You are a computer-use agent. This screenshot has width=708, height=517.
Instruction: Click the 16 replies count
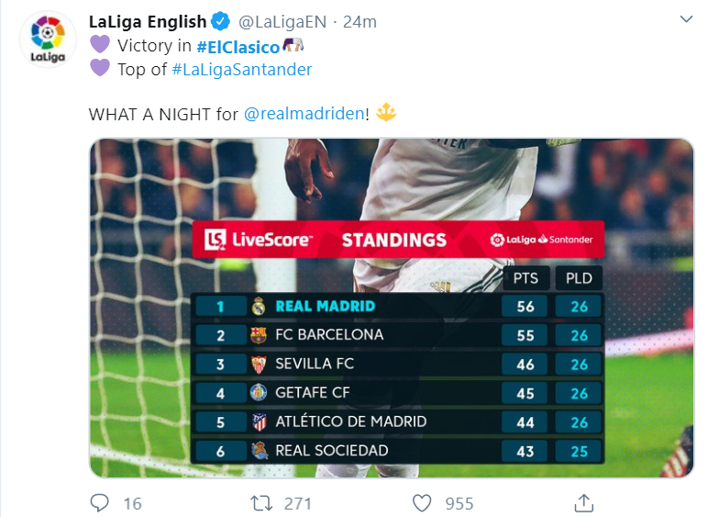[x=133, y=503]
